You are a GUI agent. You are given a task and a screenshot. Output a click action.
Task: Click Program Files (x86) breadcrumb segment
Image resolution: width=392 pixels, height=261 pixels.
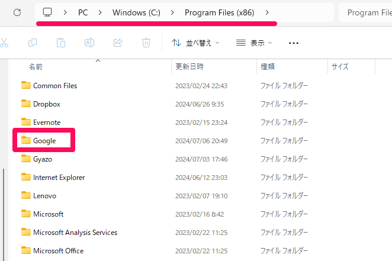click(219, 12)
